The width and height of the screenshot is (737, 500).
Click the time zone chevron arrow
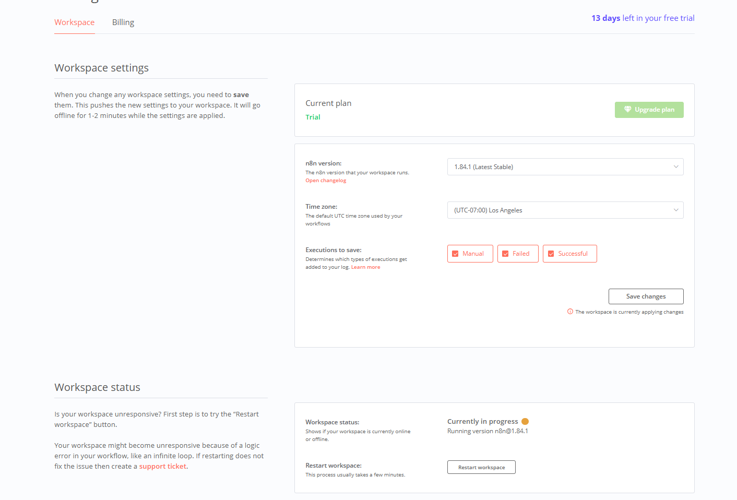[676, 210]
